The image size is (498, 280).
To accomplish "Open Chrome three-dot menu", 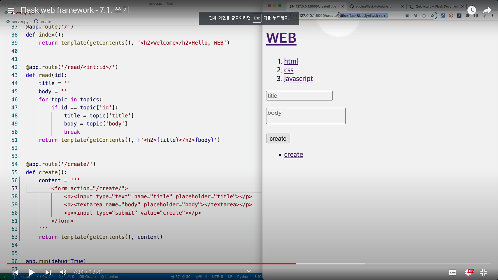I will [x=493, y=16].
